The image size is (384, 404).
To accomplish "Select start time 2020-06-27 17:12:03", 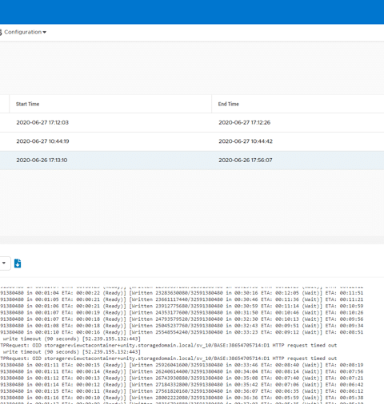I will [42, 122].
